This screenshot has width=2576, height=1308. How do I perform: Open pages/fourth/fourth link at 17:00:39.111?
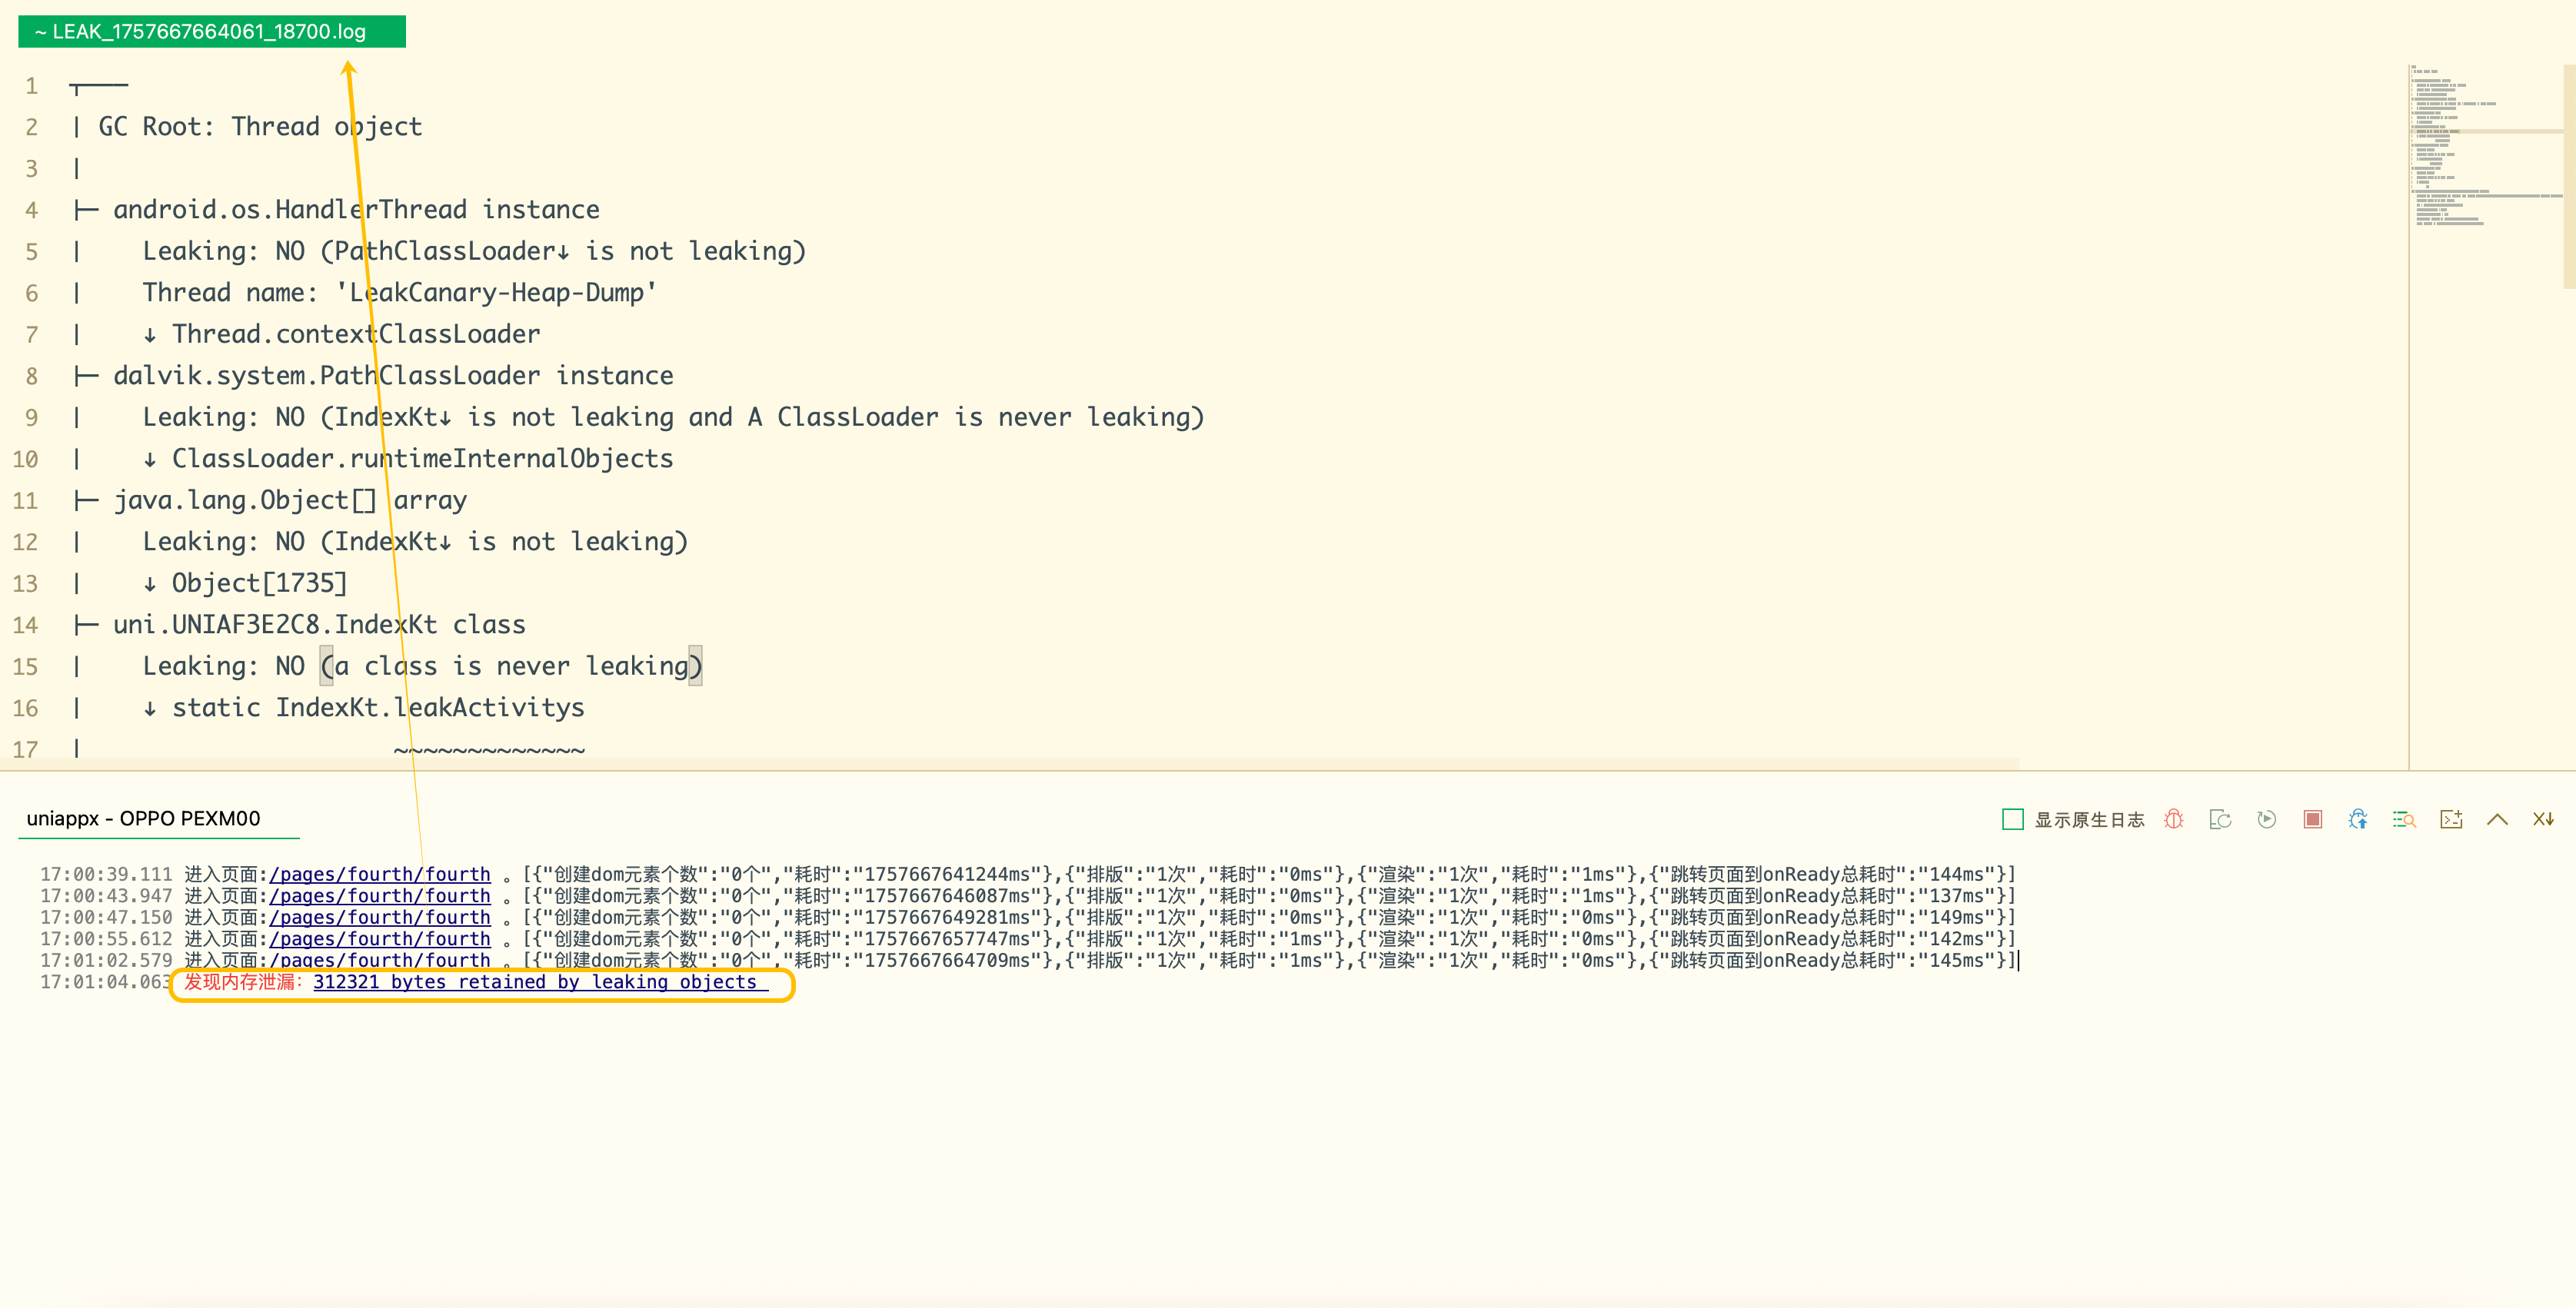pyautogui.click(x=380, y=875)
